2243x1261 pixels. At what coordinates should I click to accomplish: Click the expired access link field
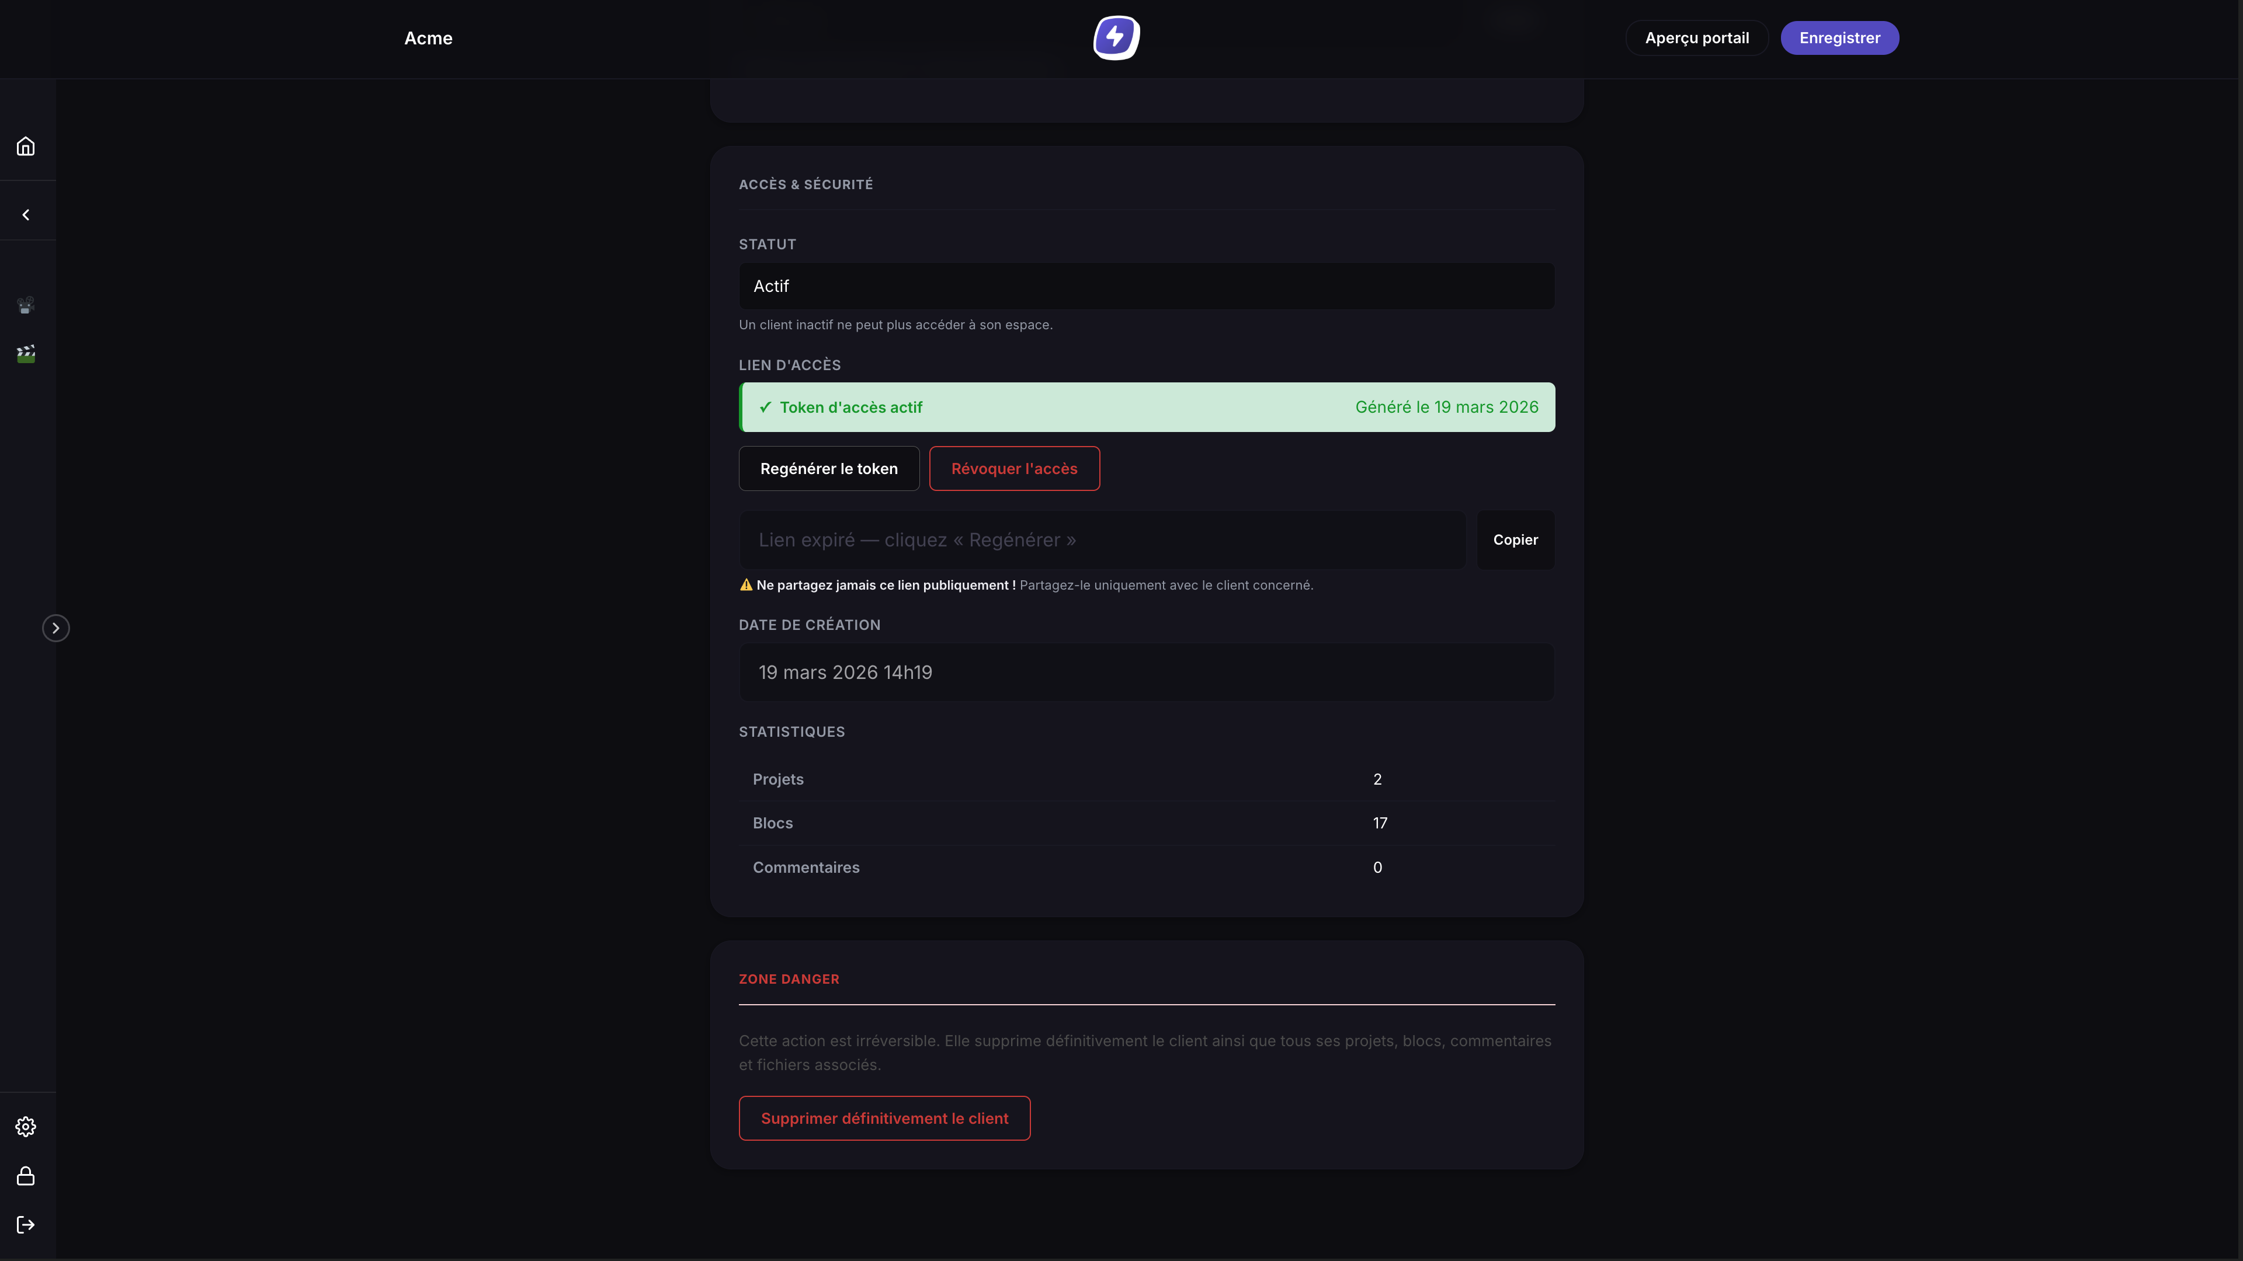click(1102, 541)
